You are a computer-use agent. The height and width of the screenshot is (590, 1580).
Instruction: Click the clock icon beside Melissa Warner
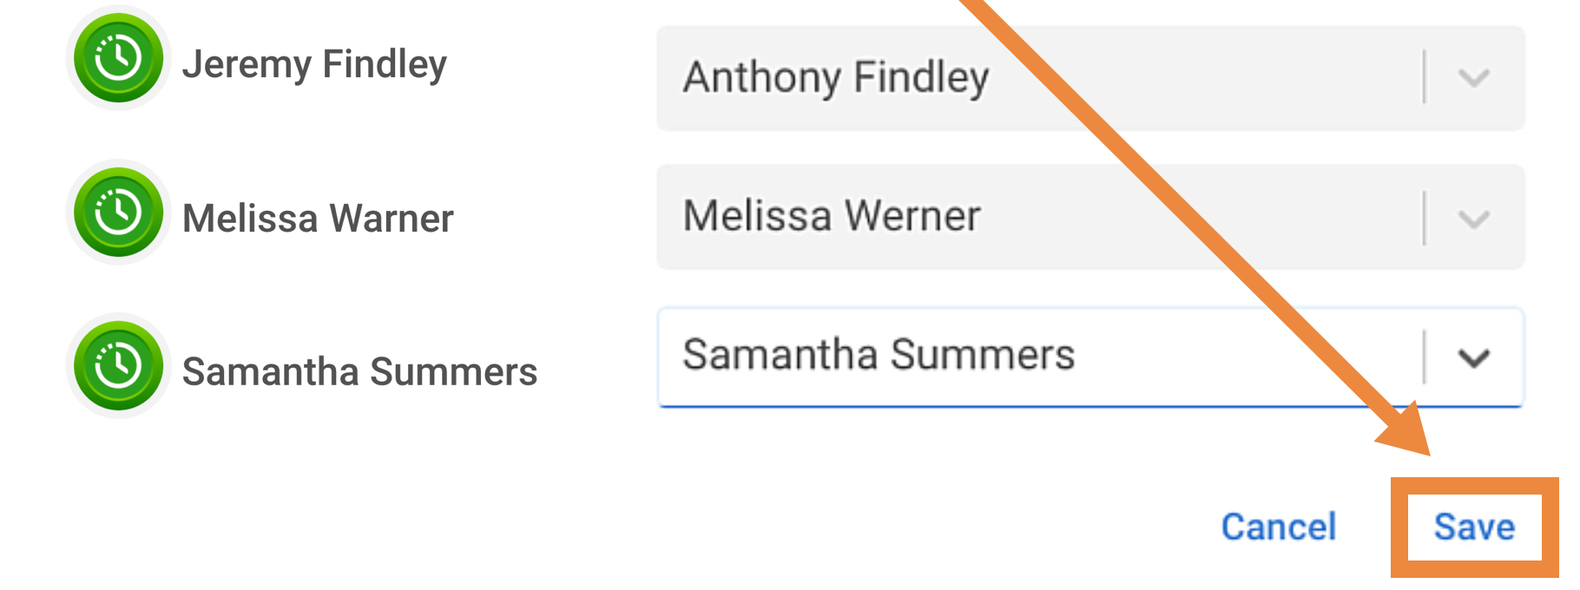pos(118,213)
